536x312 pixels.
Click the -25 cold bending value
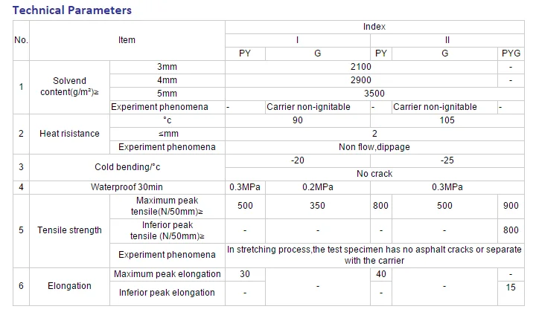pyautogui.click(x=447, y=160)
